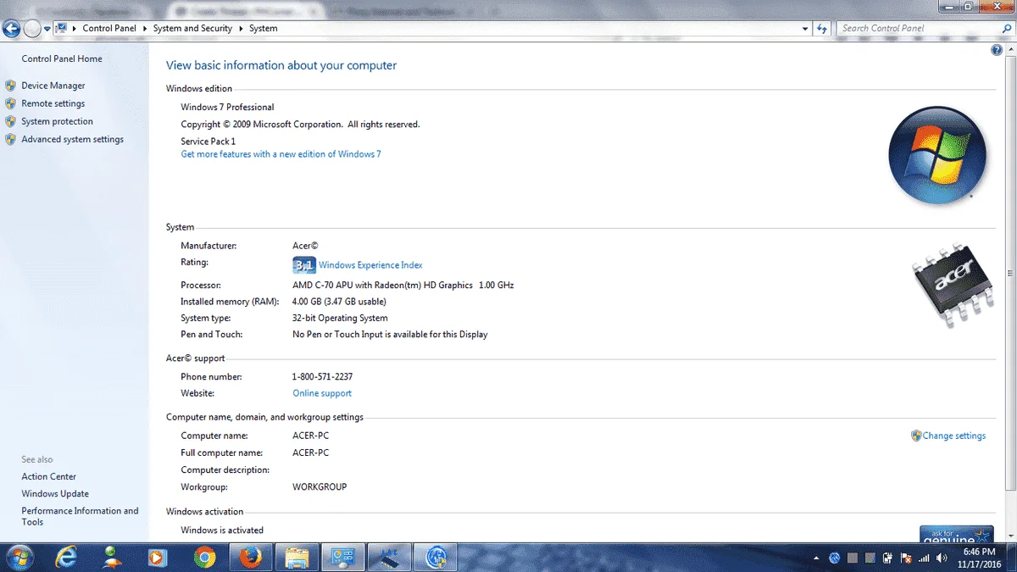Click the ask for genuine Microsoft badge

point(956,534)
